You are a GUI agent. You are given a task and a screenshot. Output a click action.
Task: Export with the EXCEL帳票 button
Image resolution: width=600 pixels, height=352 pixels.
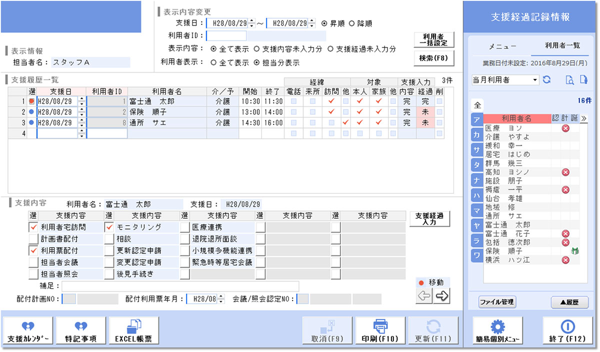click(x=133, y=331)
